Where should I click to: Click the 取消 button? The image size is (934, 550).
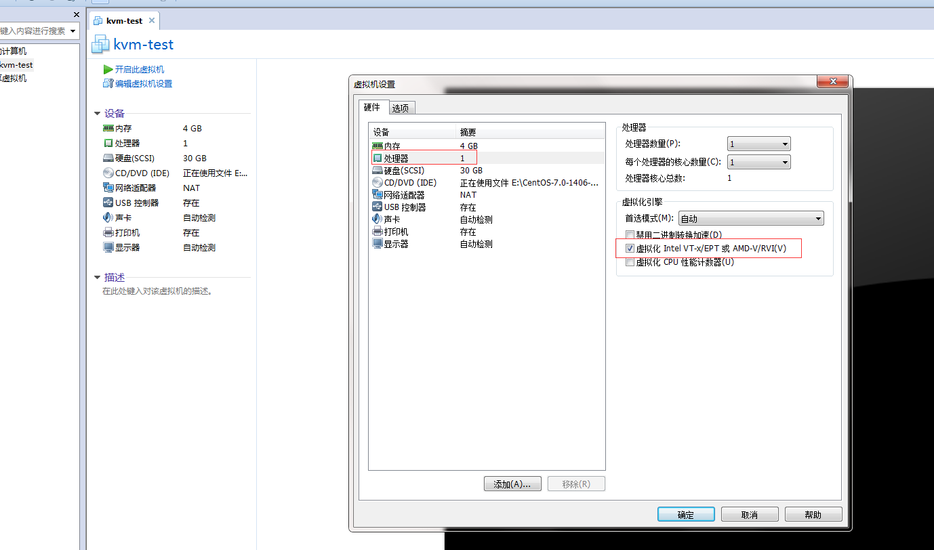pyautogui.click(x=750, y=514)
